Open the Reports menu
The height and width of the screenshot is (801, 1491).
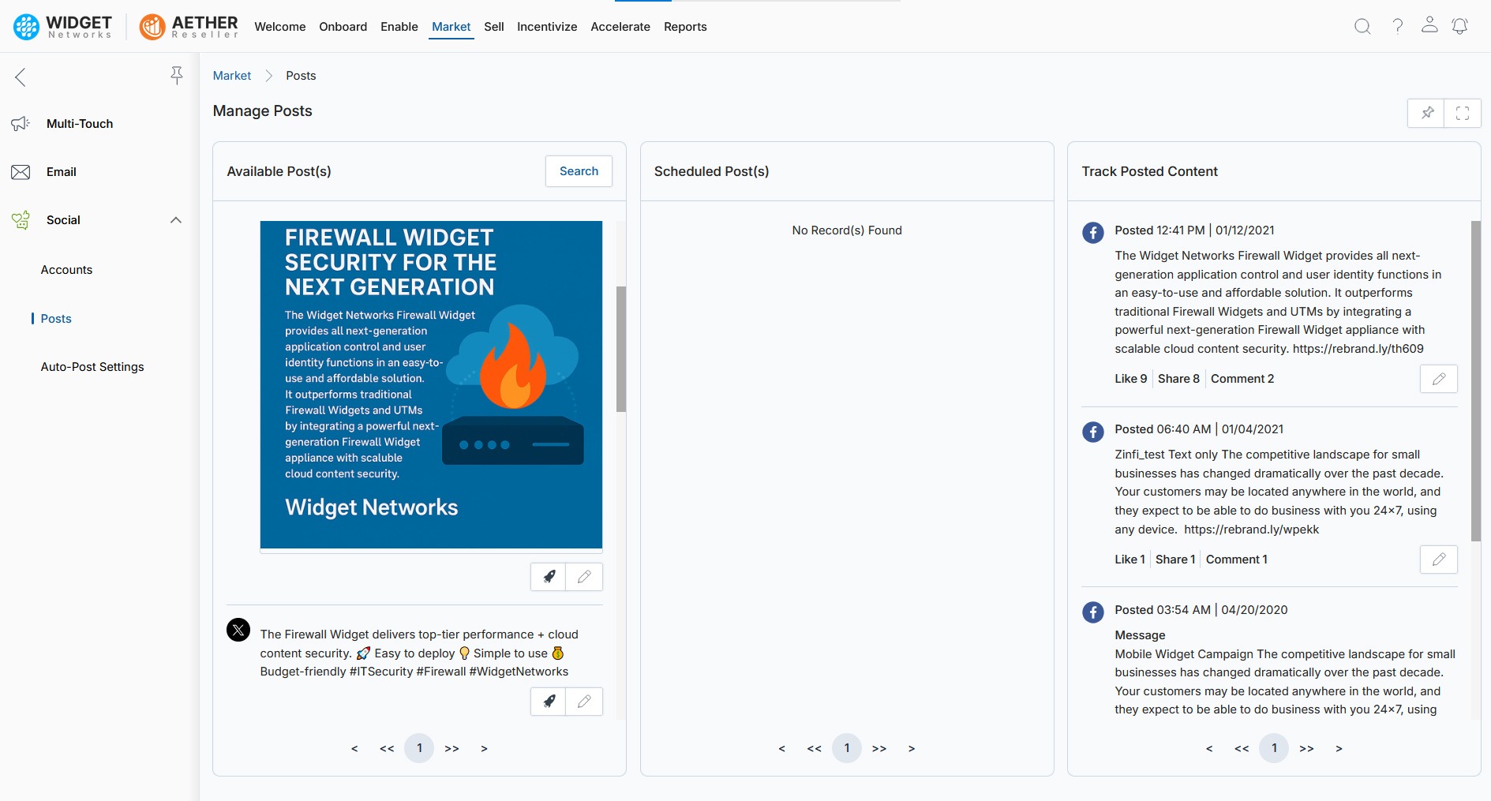coord(685,27)
